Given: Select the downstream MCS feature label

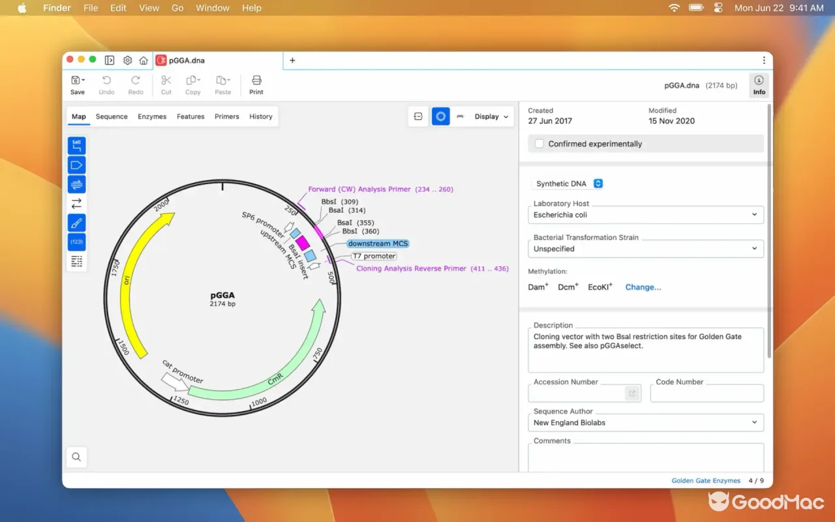Looking at the screenshot, I should pyautogui.click(x=378, y=243).
